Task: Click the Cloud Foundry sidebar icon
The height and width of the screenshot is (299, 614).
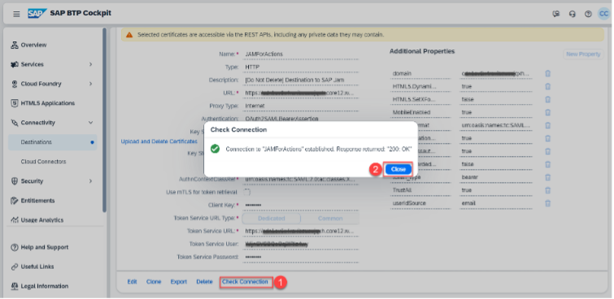Action: 15,84
